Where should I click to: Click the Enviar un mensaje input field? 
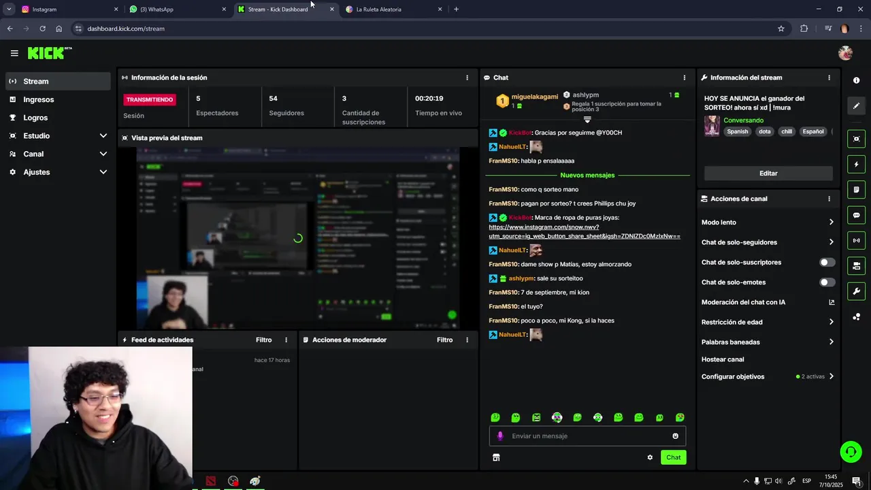pos(587,436)
